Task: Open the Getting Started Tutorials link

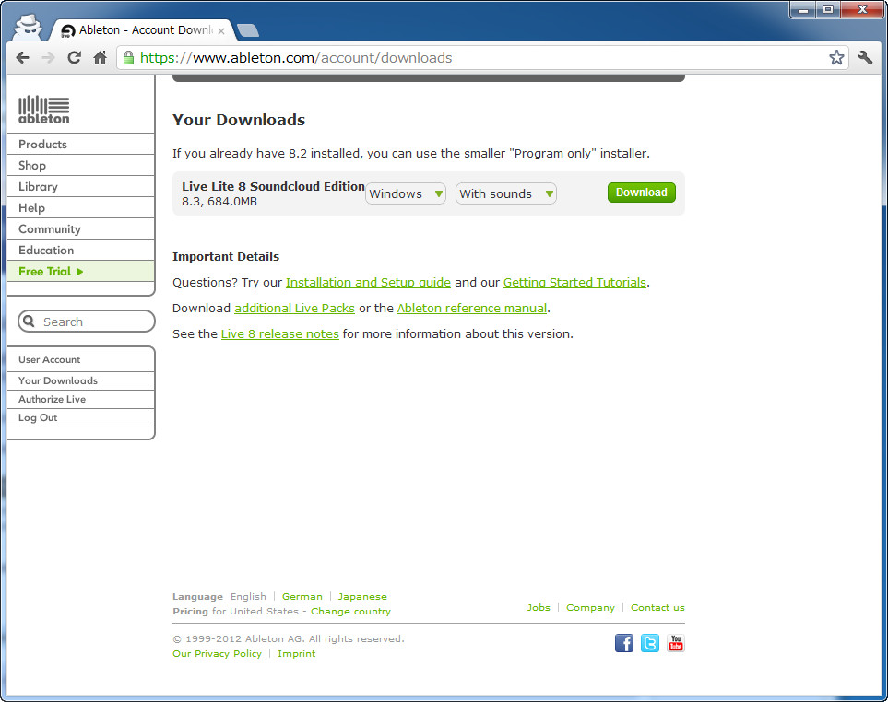Action: pos(574,282)
